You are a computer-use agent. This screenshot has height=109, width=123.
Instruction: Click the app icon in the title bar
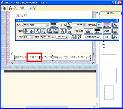pos(2,2)
